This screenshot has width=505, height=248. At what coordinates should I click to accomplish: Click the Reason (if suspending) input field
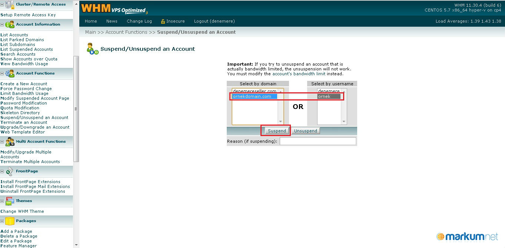(318, 141)
